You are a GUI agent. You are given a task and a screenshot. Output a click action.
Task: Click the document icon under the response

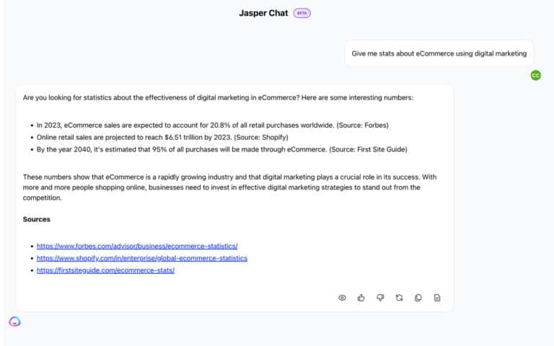click(x=437, y=298)
